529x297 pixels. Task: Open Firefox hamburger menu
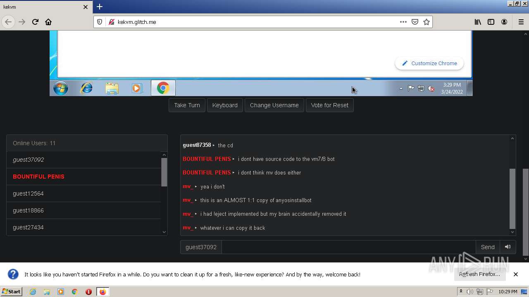(521, 22)
